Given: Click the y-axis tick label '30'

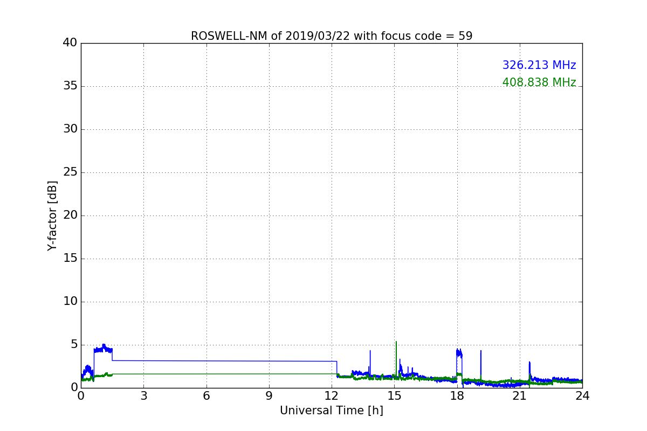Looking at the screenshot, I should point(70,129).
